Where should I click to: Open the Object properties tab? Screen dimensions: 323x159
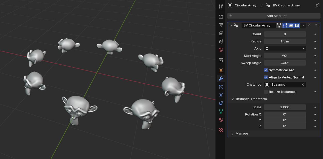click(x=221, y=70)
